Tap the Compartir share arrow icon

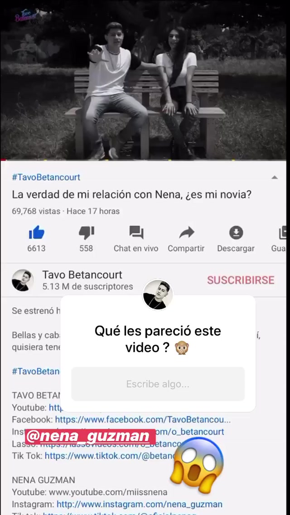pos(186,233)
